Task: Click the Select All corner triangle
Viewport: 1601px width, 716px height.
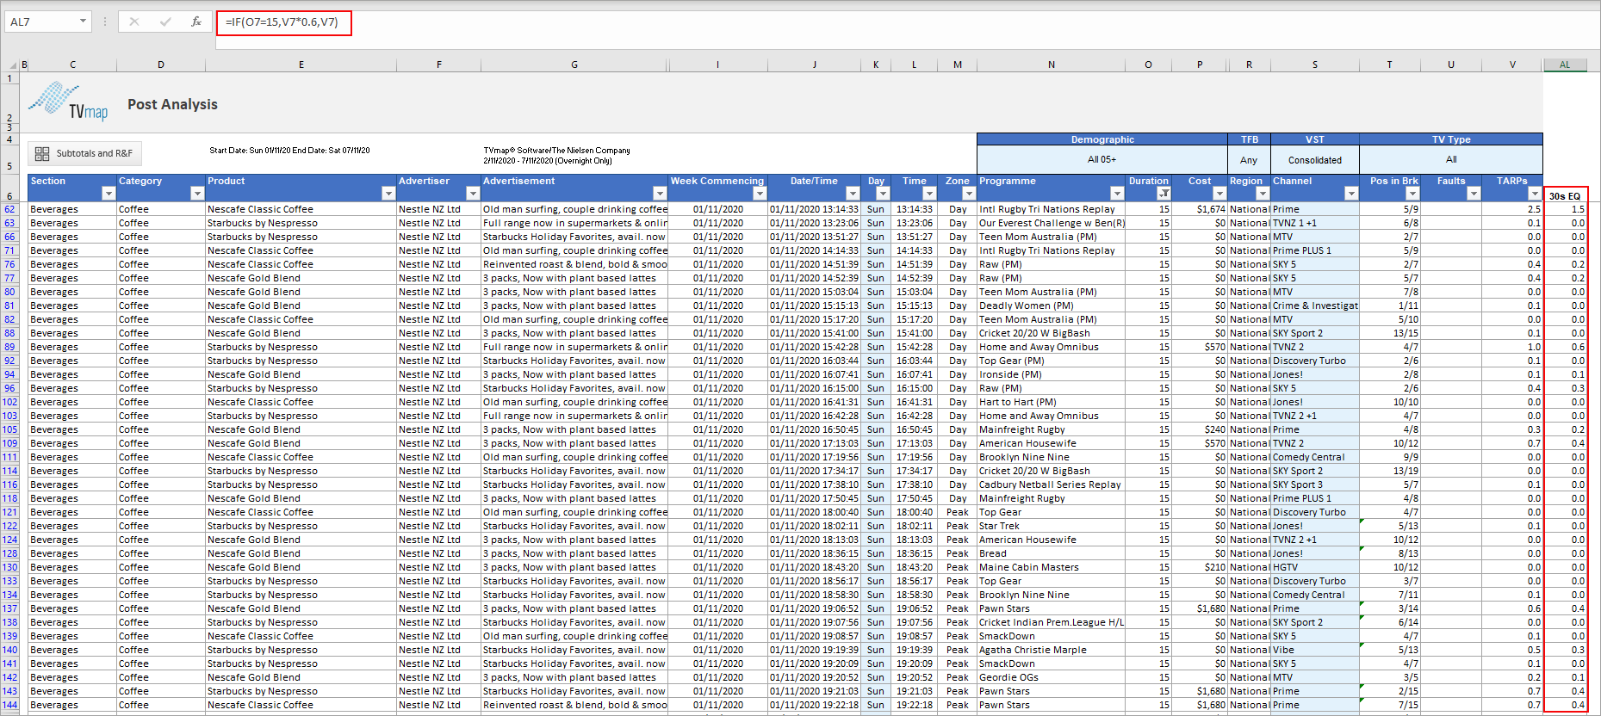Action: click(13, 65)
